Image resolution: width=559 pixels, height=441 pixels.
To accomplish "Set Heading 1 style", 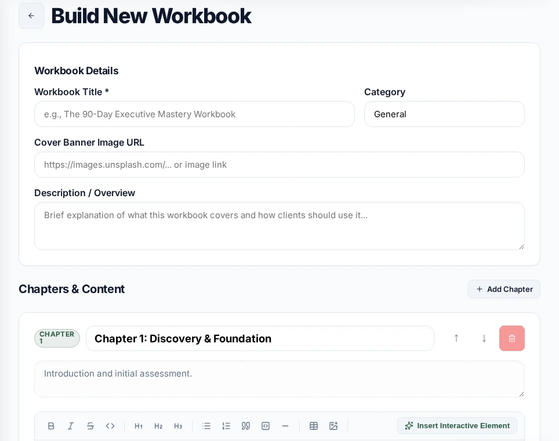I will 139,426.
